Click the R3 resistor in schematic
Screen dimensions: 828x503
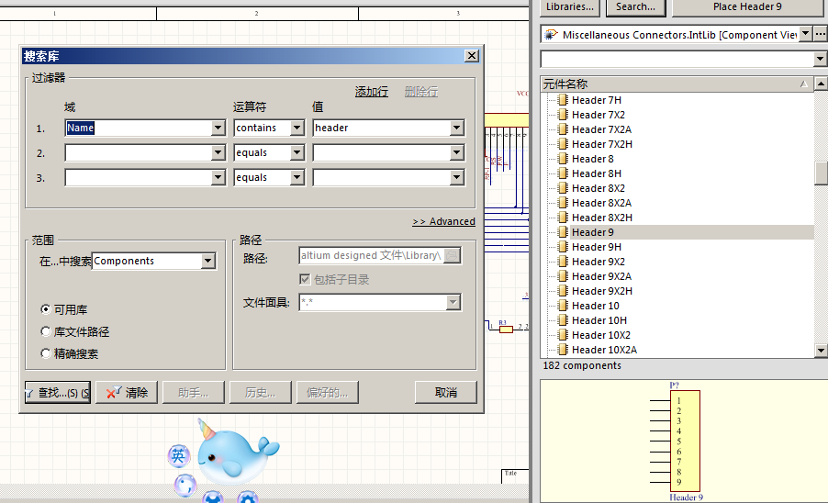(506, 328)
